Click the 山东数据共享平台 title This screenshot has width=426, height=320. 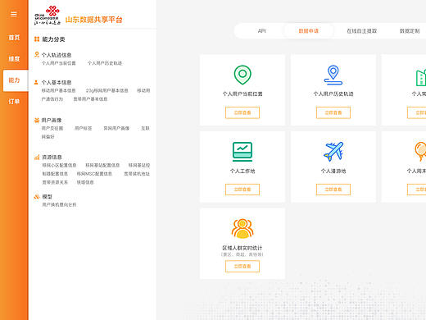[x=93, y=20]
